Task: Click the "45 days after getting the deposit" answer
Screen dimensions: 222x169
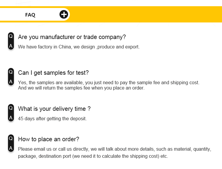Action: [52, 119]
